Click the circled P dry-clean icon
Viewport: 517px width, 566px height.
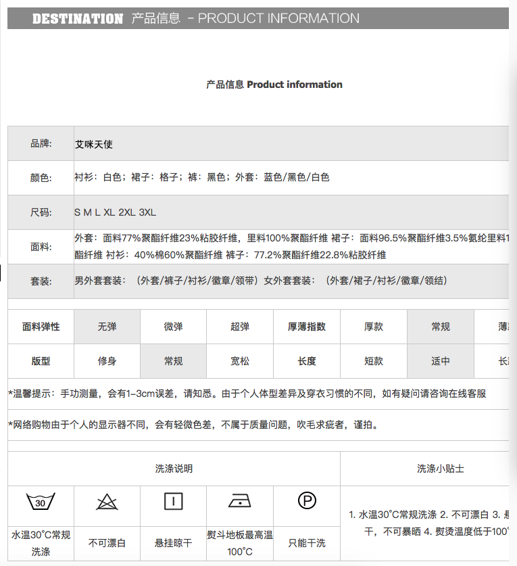click(x=307, y=500)
